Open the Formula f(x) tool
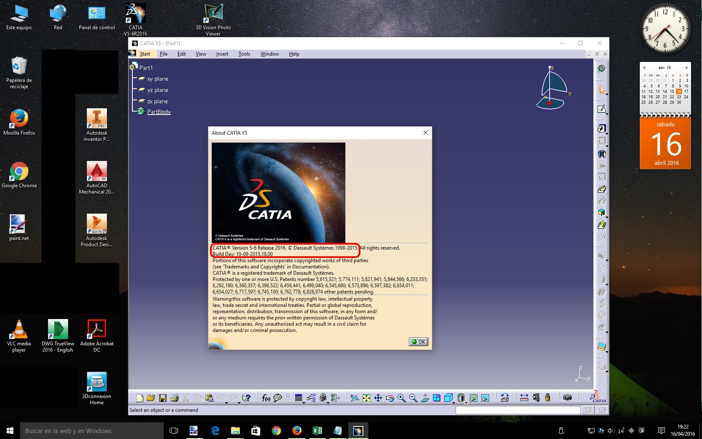This screenshot has width=702, height=439. point(266,398)
